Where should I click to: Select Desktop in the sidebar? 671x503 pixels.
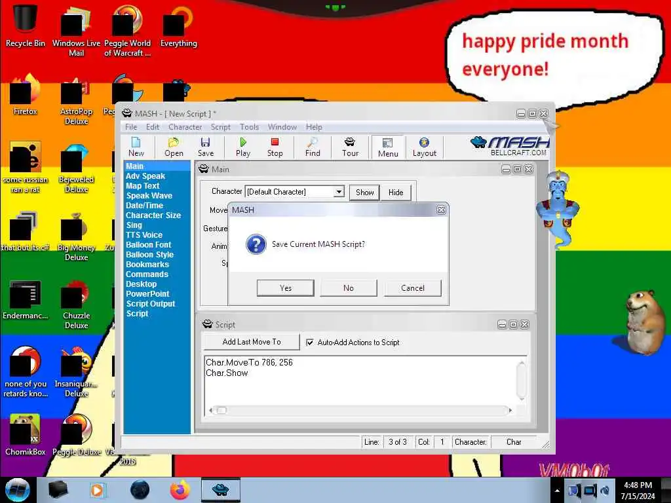click(x=142, y=284)
